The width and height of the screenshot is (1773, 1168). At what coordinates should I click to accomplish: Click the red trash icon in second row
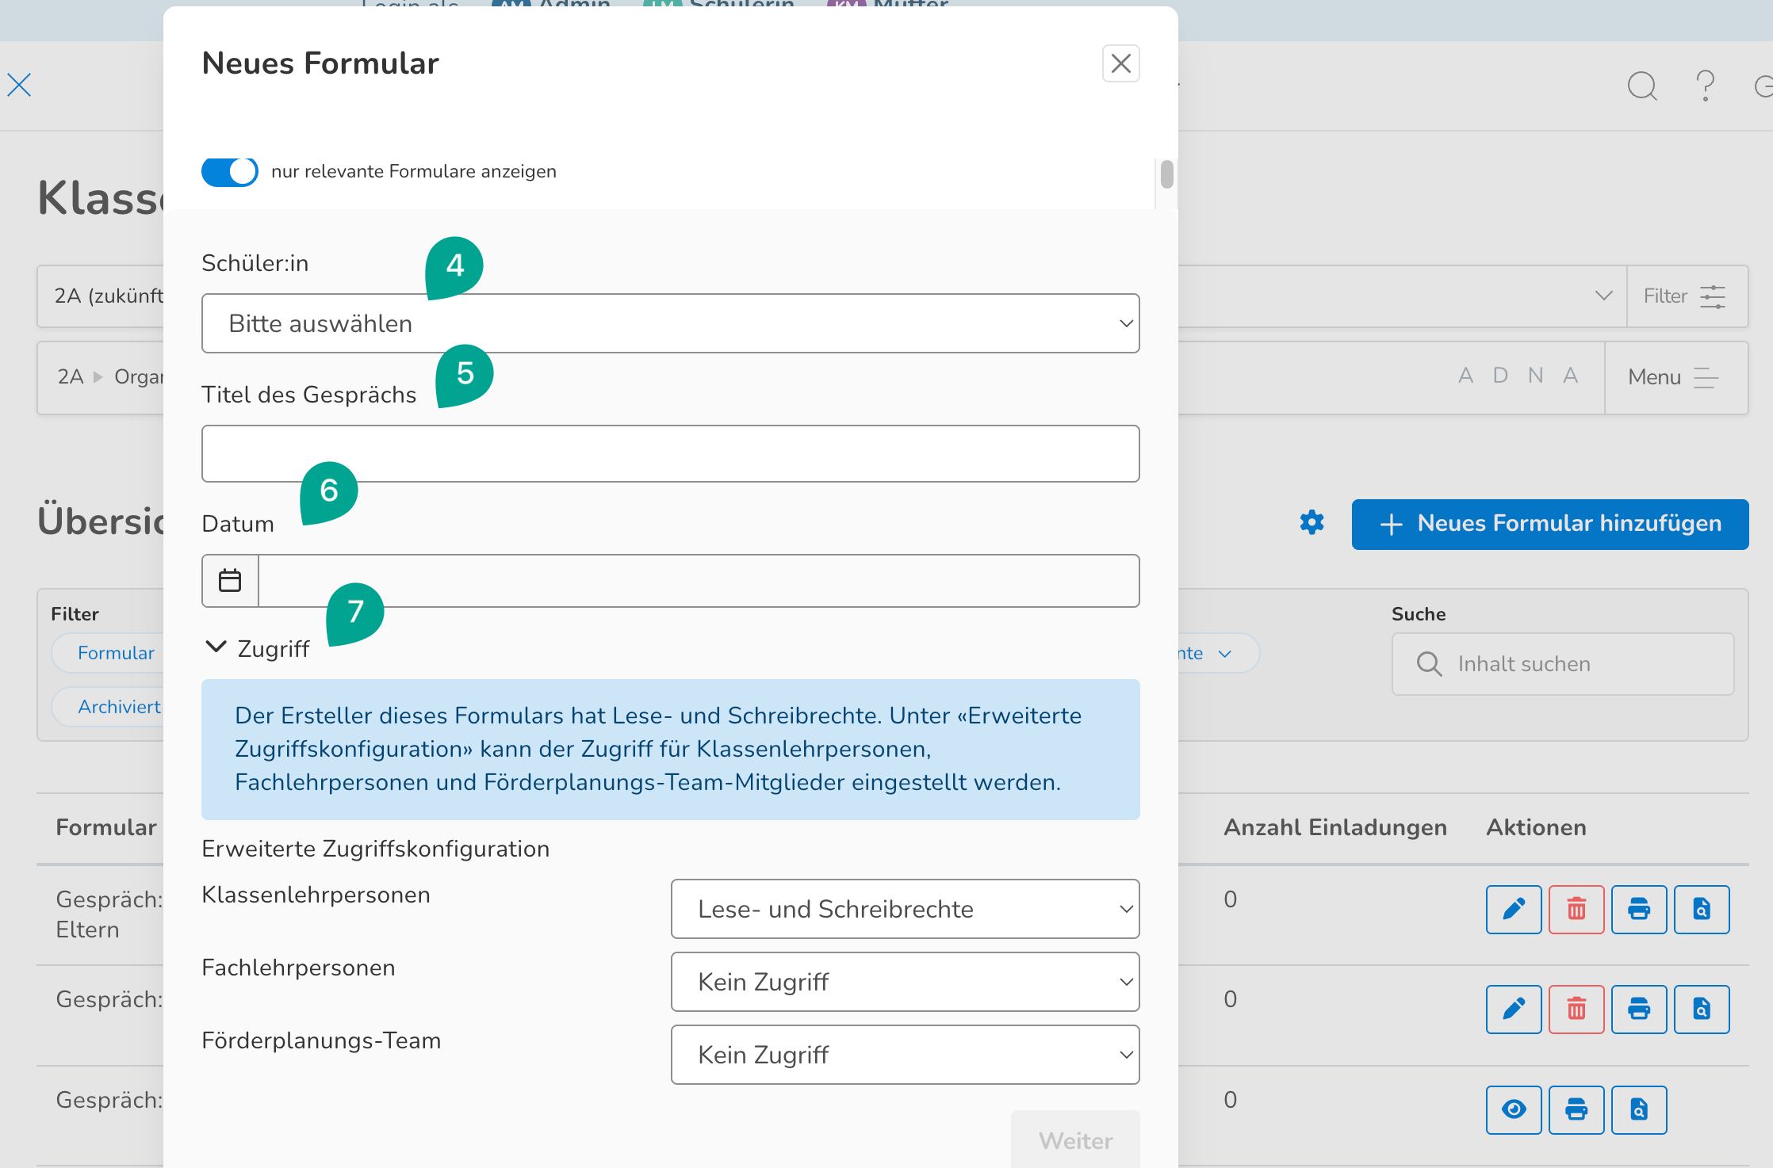tap(1576, 1010)
